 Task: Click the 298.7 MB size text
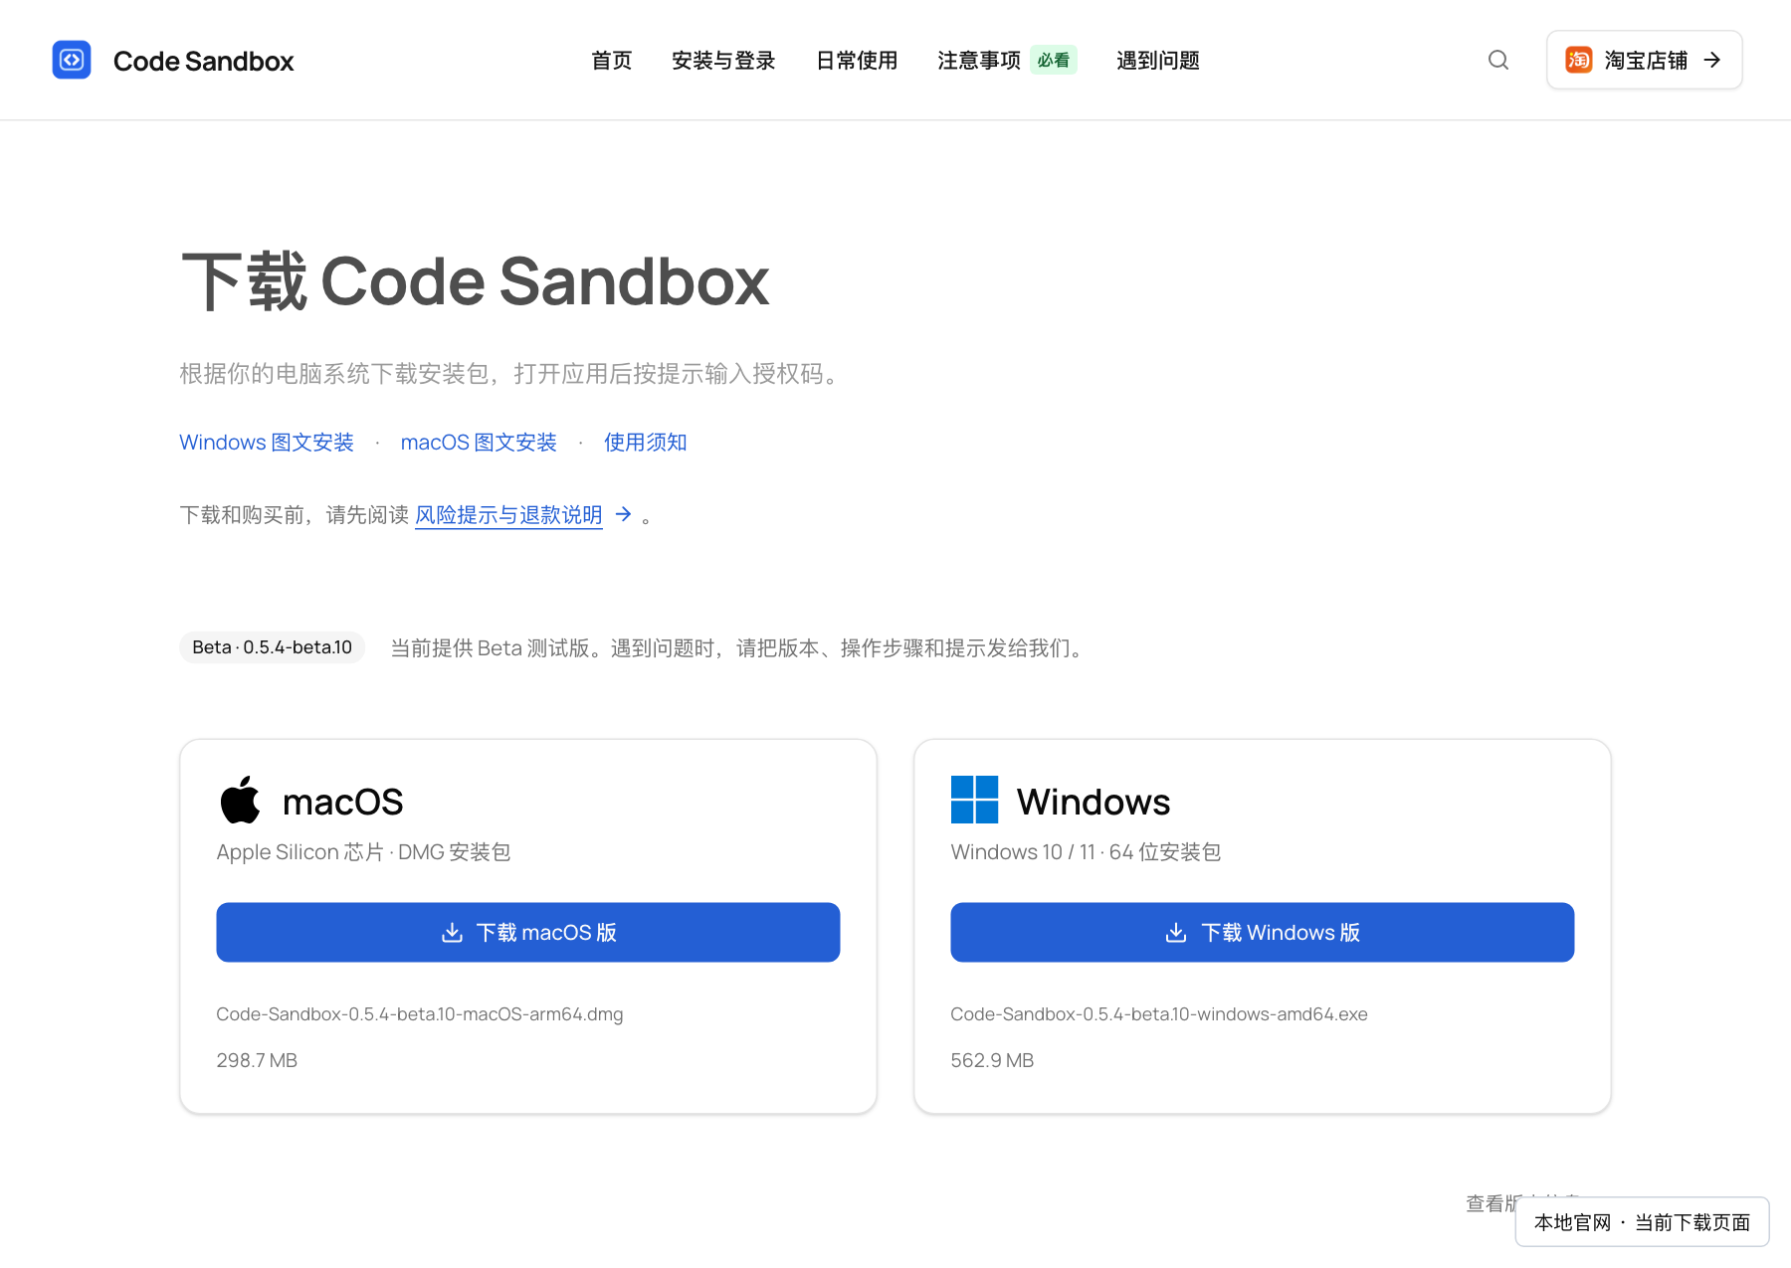coord(257,1060)
